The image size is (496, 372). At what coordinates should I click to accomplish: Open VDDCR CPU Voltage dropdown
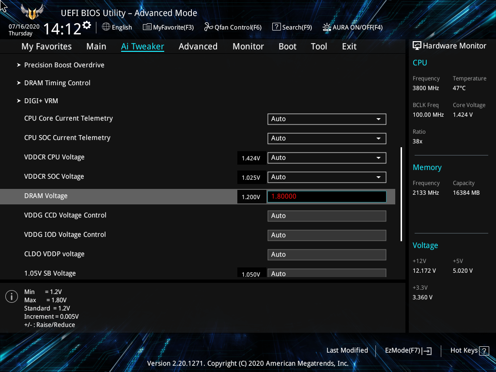[327, 158]
